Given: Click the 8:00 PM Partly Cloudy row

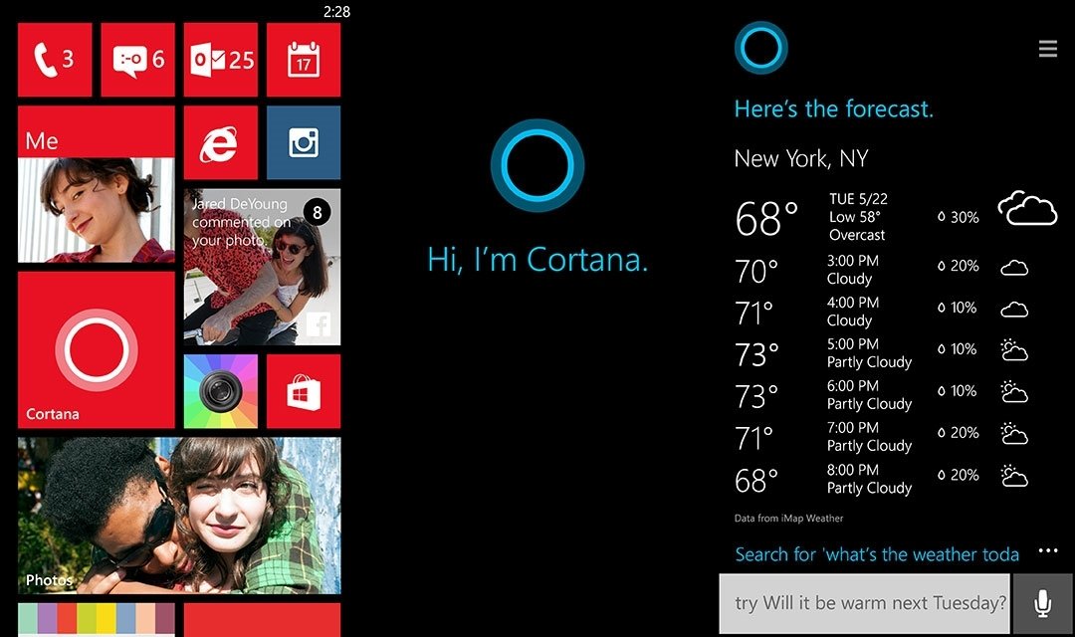Looking at the screenshot, I should click(882, 480).
